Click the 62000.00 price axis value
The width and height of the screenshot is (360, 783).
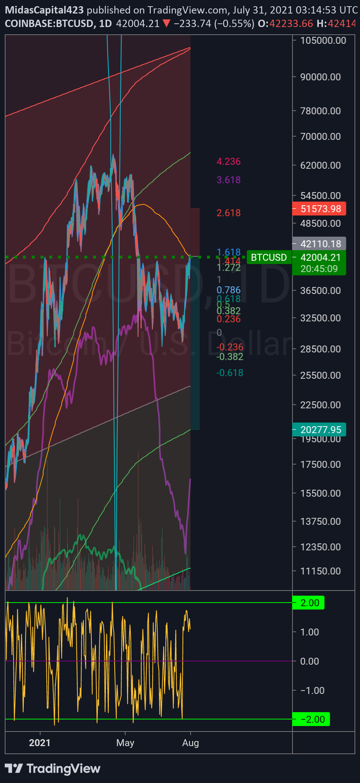pos(320,165)
